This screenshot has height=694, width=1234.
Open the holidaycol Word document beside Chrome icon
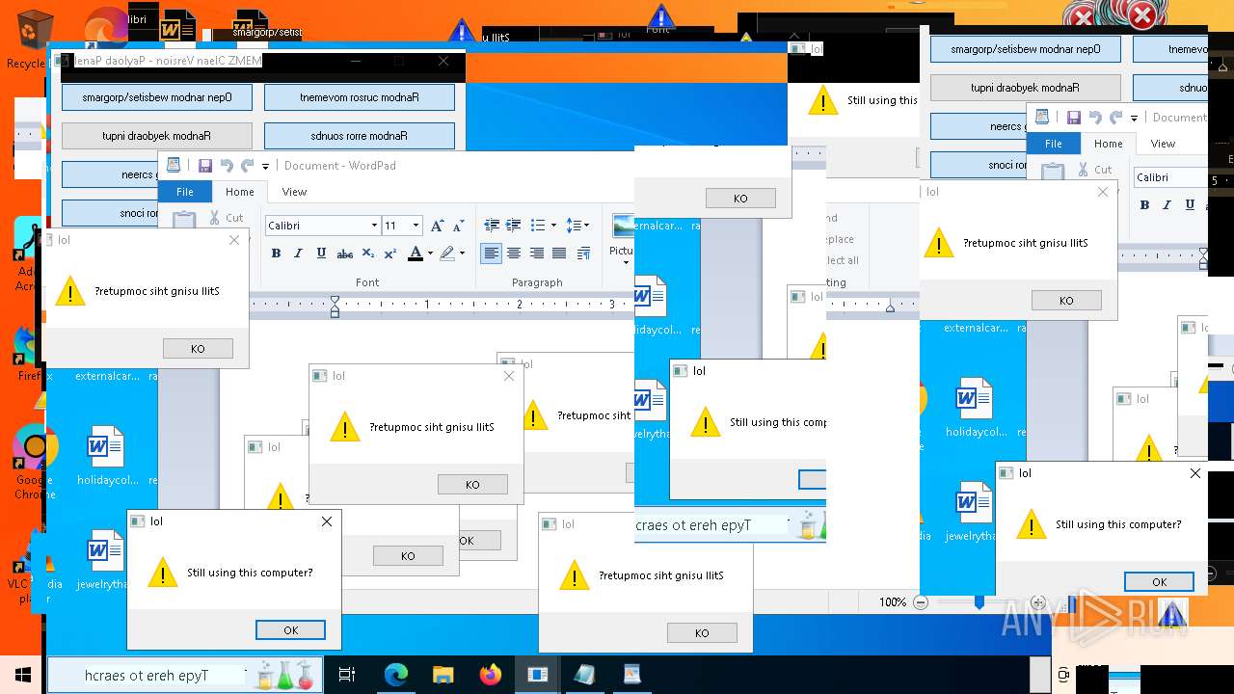click(x=106, y=457)
